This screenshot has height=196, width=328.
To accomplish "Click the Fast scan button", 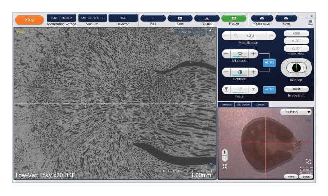I will coord(153,18).
